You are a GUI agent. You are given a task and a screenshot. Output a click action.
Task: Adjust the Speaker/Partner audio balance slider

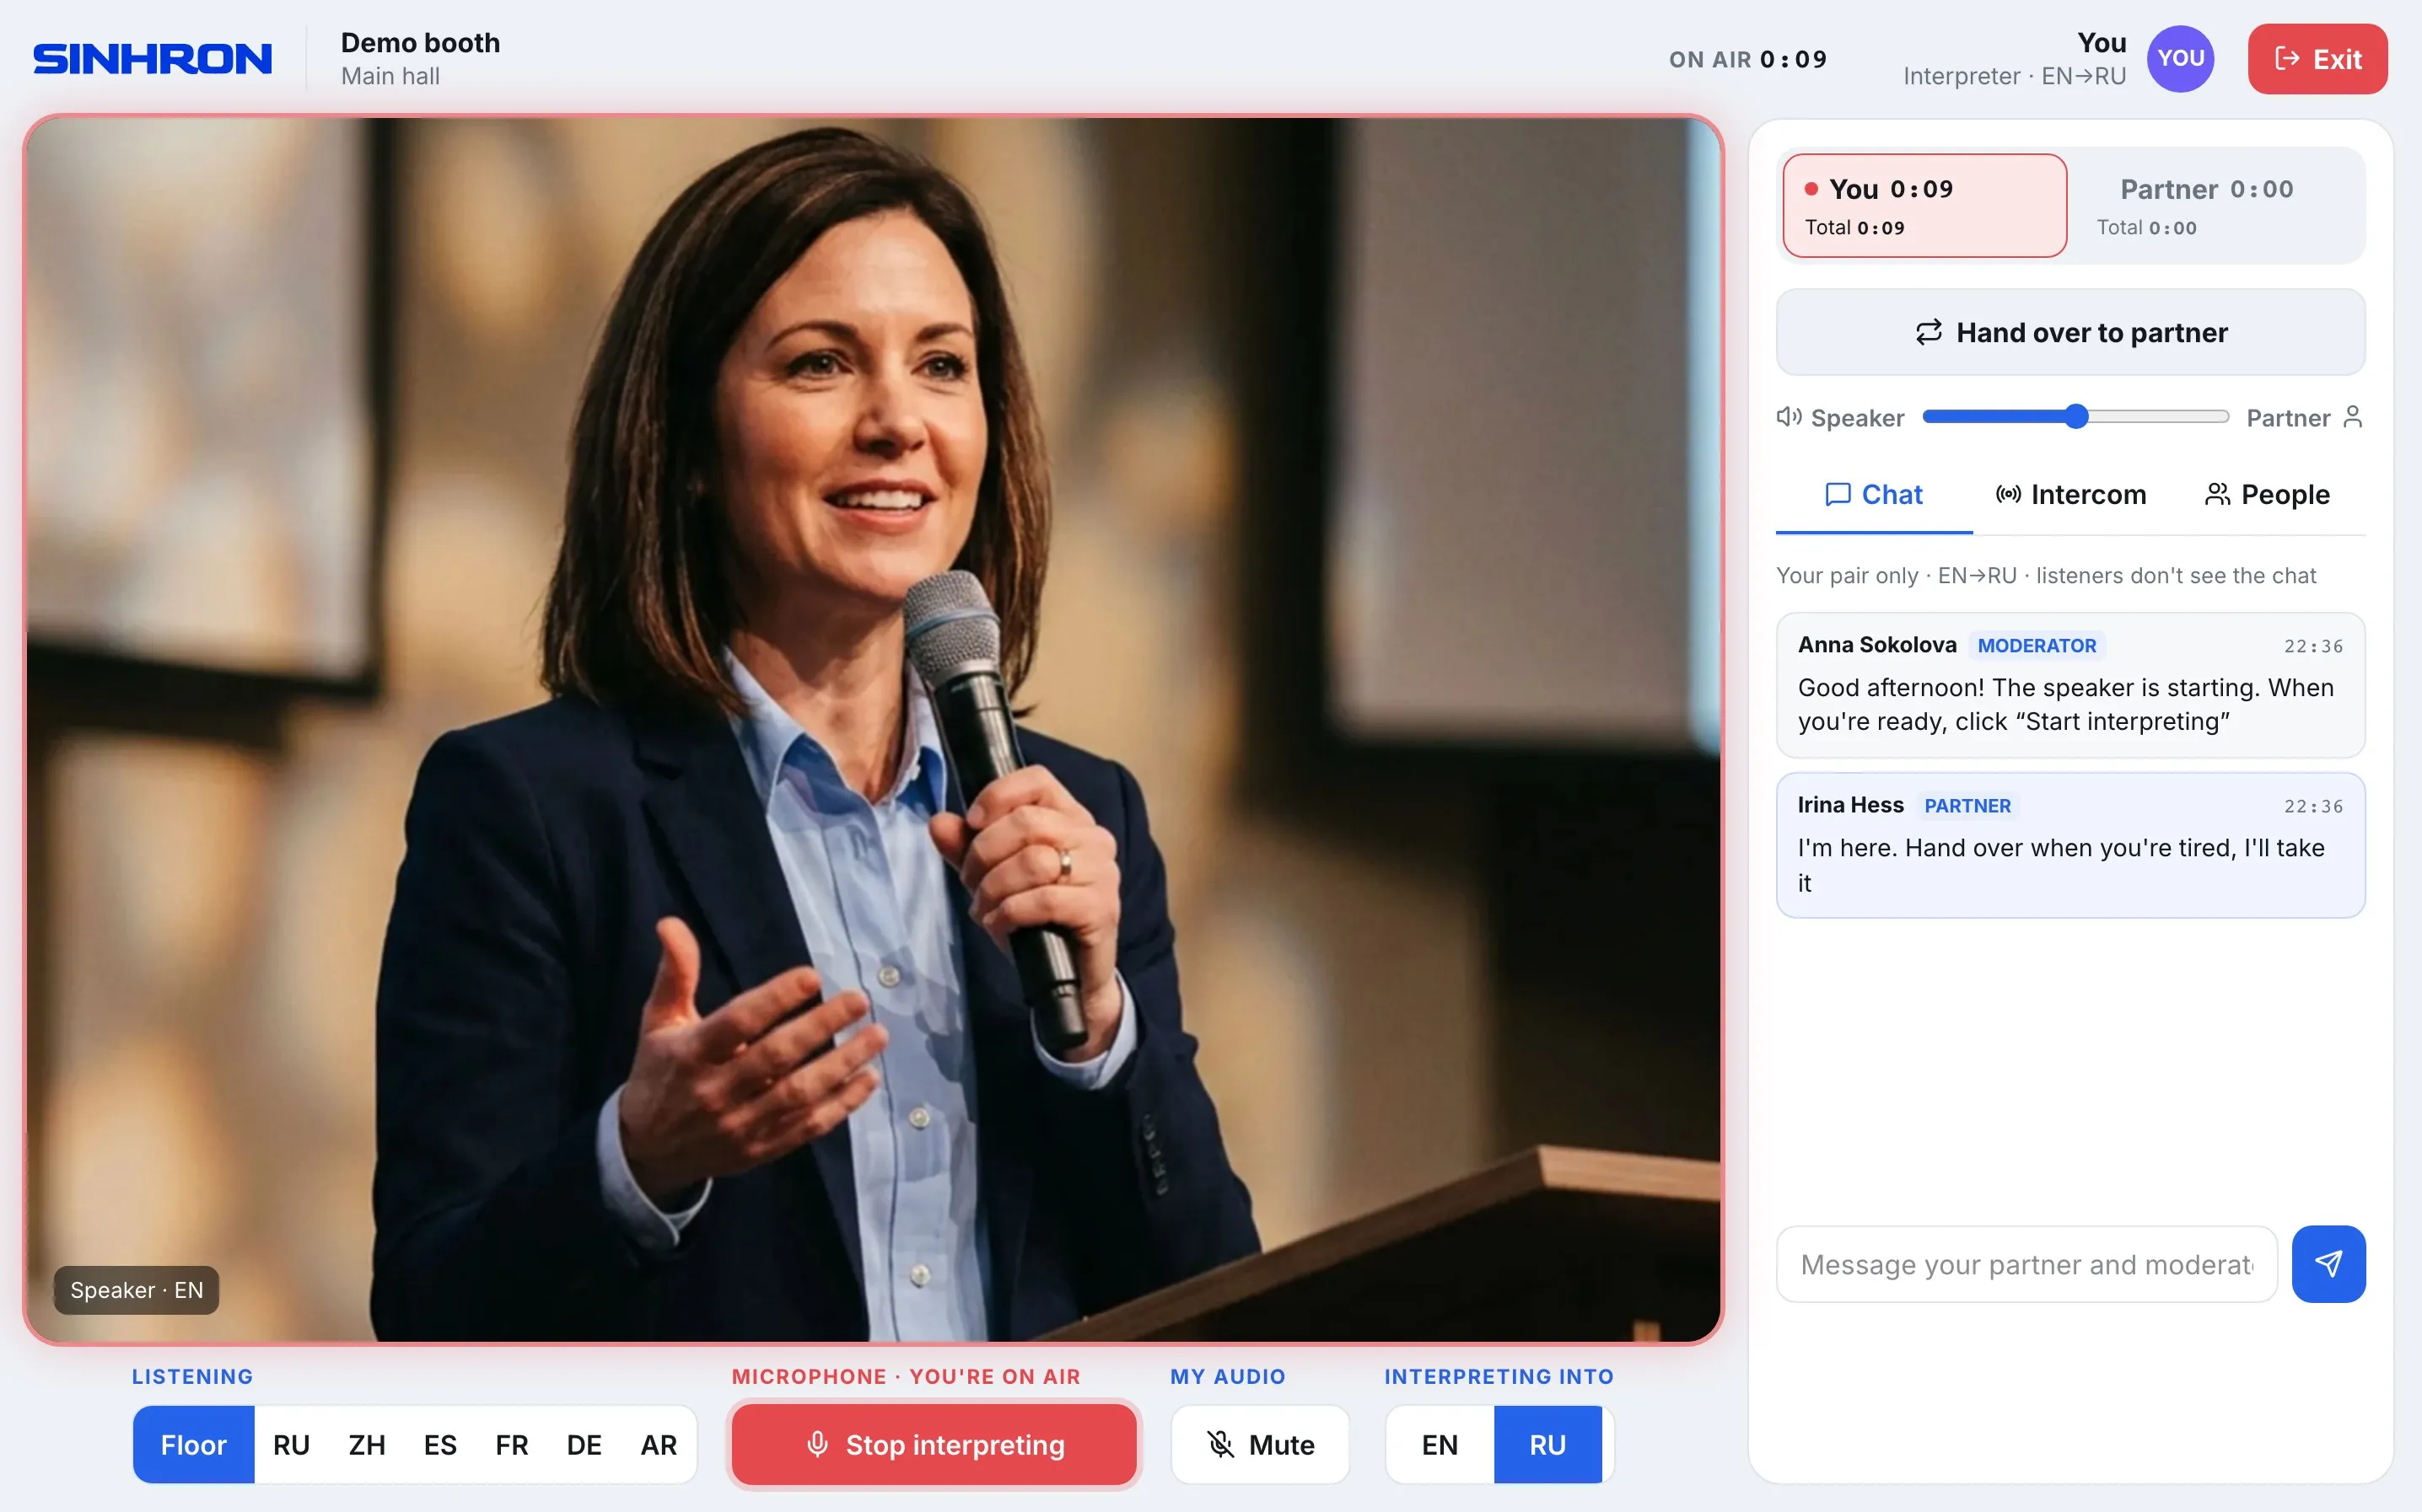tap(2075, 416)
